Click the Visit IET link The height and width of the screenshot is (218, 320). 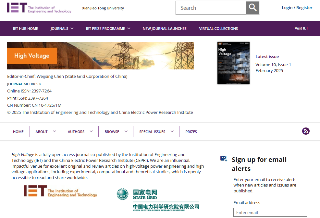(301, 28)
